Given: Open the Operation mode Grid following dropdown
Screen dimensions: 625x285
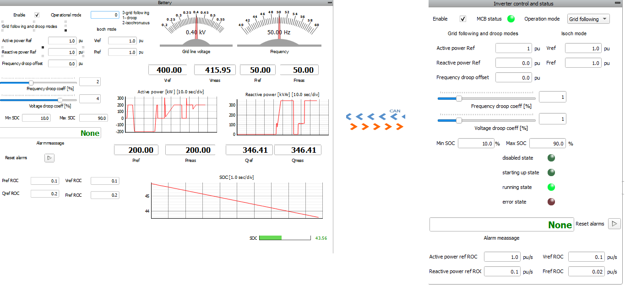Looking at the screenshot, I should point(588,19).
